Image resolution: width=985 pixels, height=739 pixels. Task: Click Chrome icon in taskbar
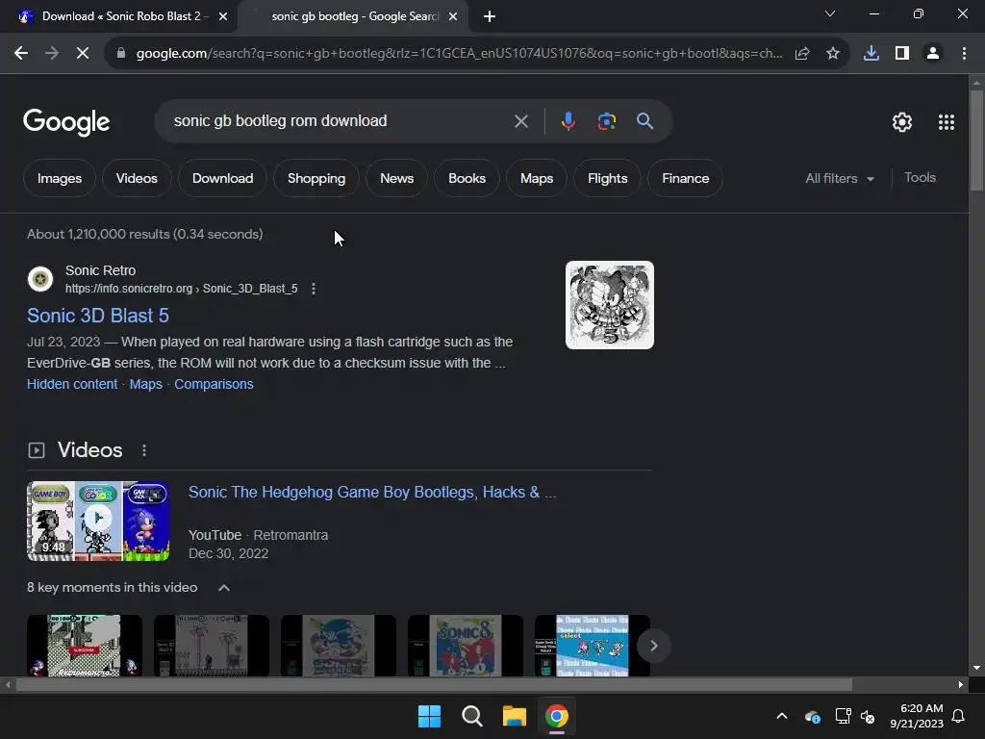click(557, 716)
